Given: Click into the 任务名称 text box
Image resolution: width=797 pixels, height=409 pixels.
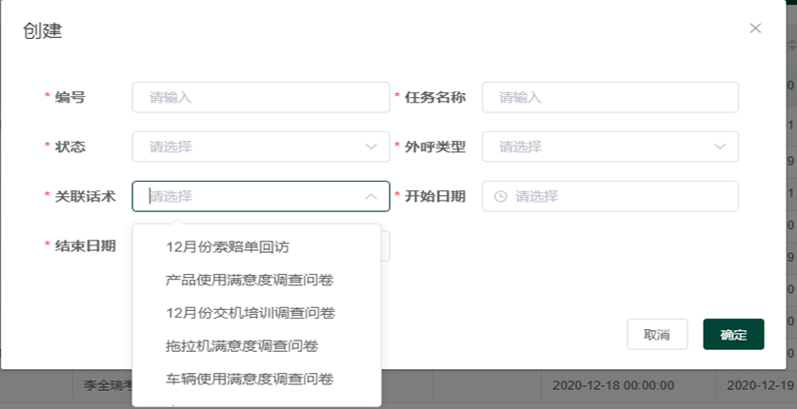Looking at the screenshot, I should [609, 97].
